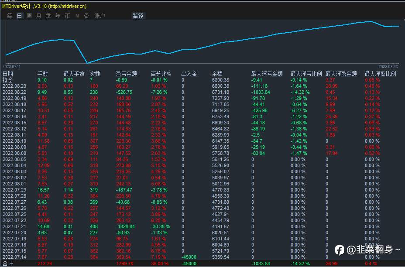Click the 最大浮盈金额 column header
Viewport: 405px width, 267px height.
pos(341,74)
